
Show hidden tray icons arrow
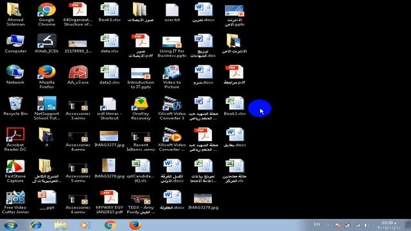click(x=328, y=225)
